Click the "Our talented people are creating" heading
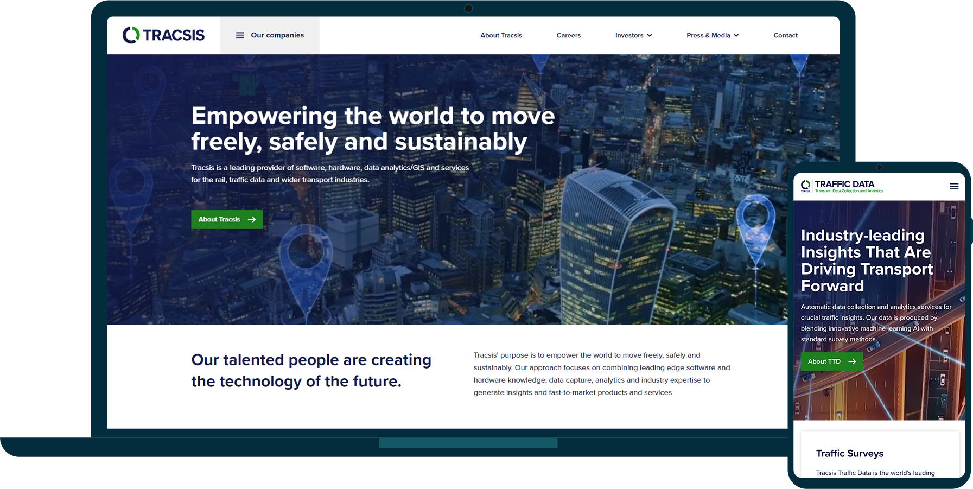The height and width of the screenshot is (489, 973). click(x=311, y=370)
